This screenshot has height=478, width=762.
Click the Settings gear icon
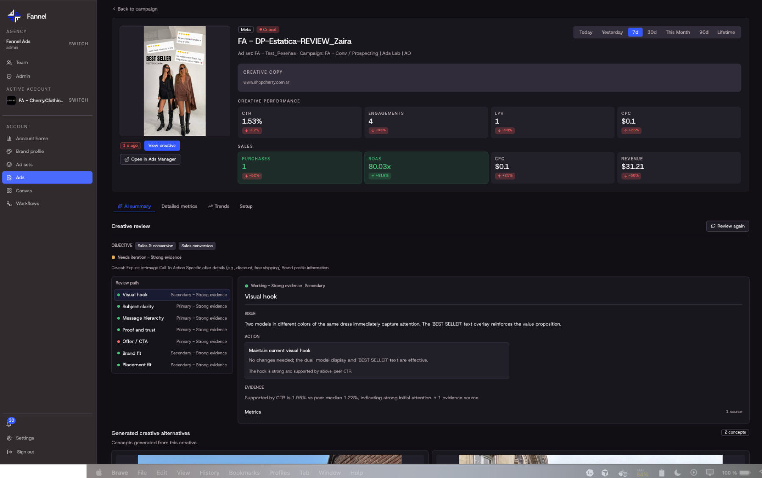(x=9, y=438)
